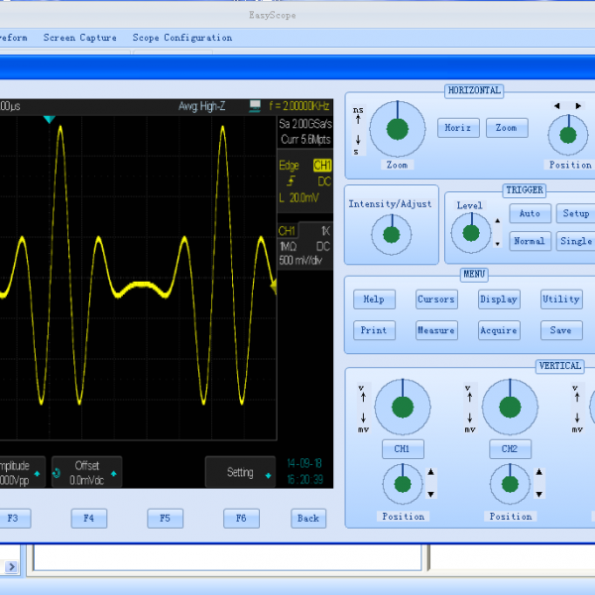Click the CH2 vertical scale knob
Viewport: 595px width, 595px height.
tap(510, 407)
